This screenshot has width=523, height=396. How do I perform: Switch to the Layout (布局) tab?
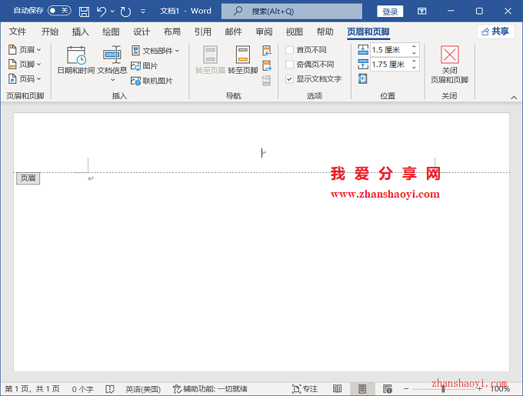tap(172, 32)
